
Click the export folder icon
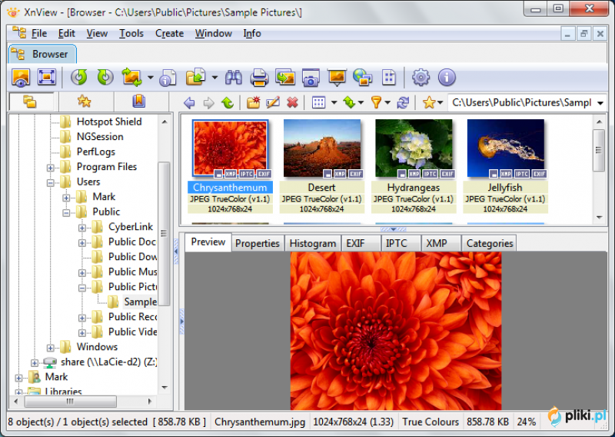click(196, 77)
